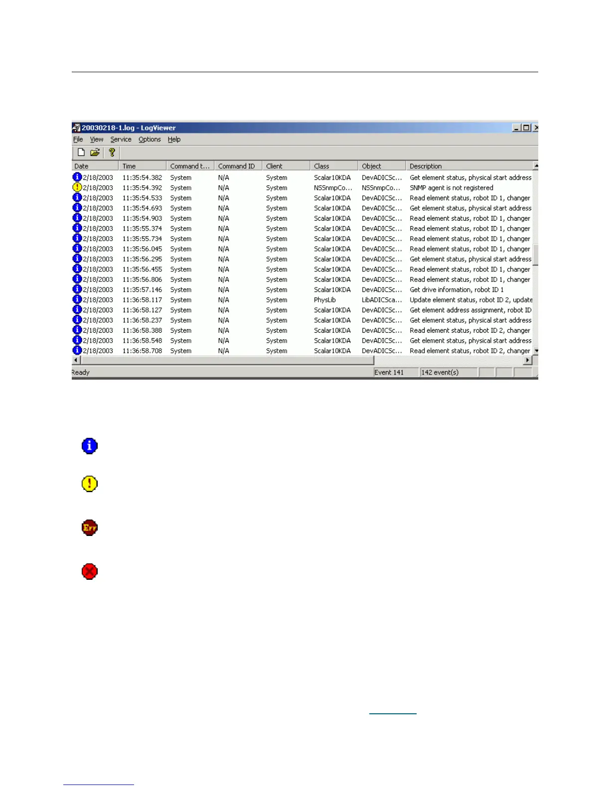Click the Open file folder icon
The width and height of the screenshot is (610, 789).
click(95, 152)
